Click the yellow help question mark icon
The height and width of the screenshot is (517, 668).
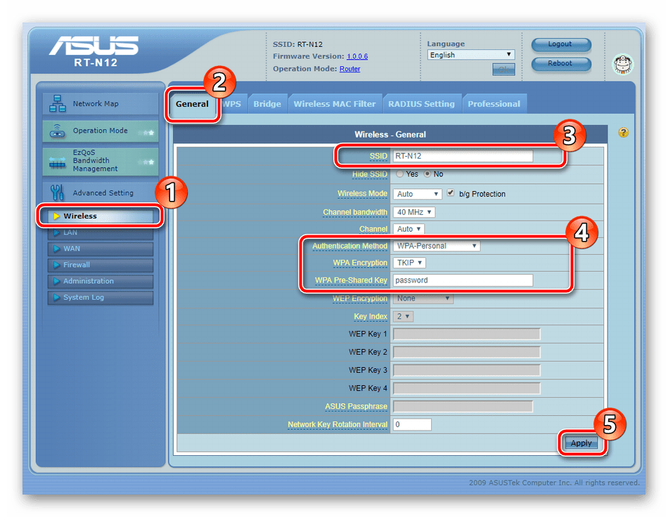623,132
